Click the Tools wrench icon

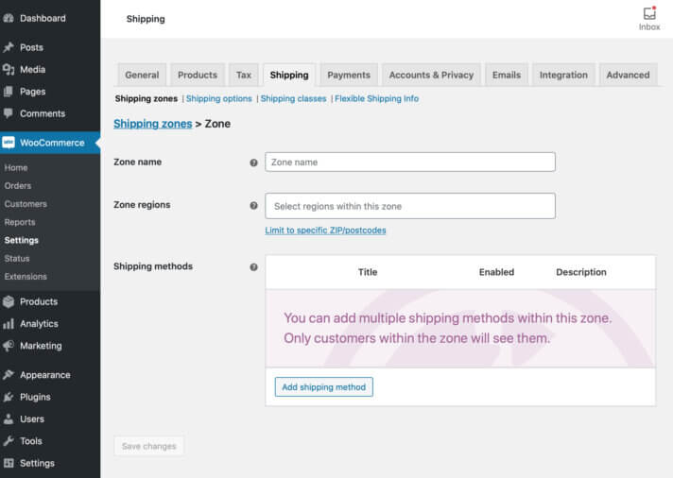point(9,441)
